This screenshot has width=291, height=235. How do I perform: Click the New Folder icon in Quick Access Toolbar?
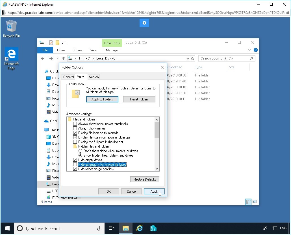(x=57, y=43)
